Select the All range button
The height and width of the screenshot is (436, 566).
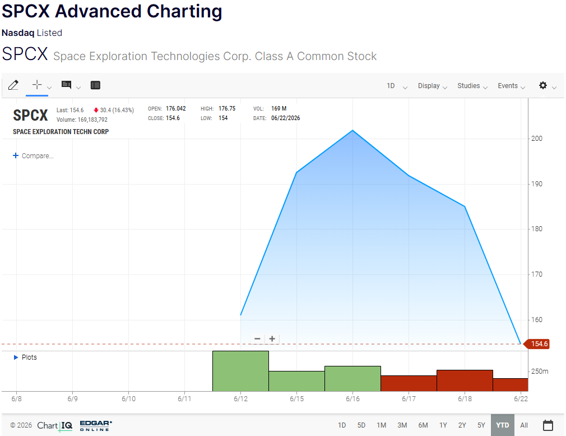coord(524,425)
